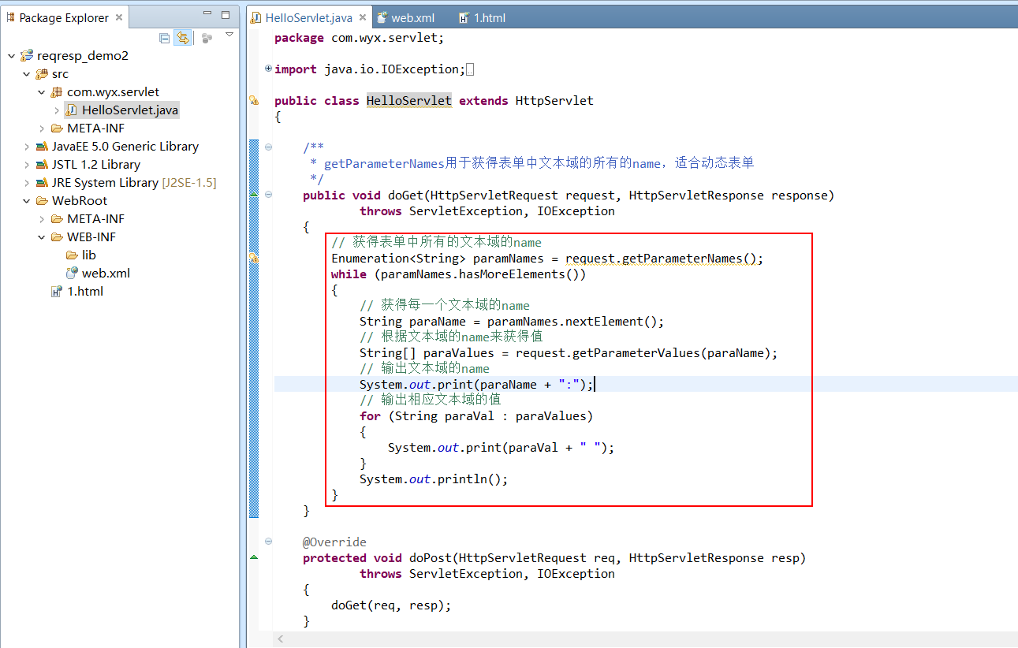Click the 1.html file icon in tree
The height and width of the screenshot is (648, 1018).
[x=57, y=292]
